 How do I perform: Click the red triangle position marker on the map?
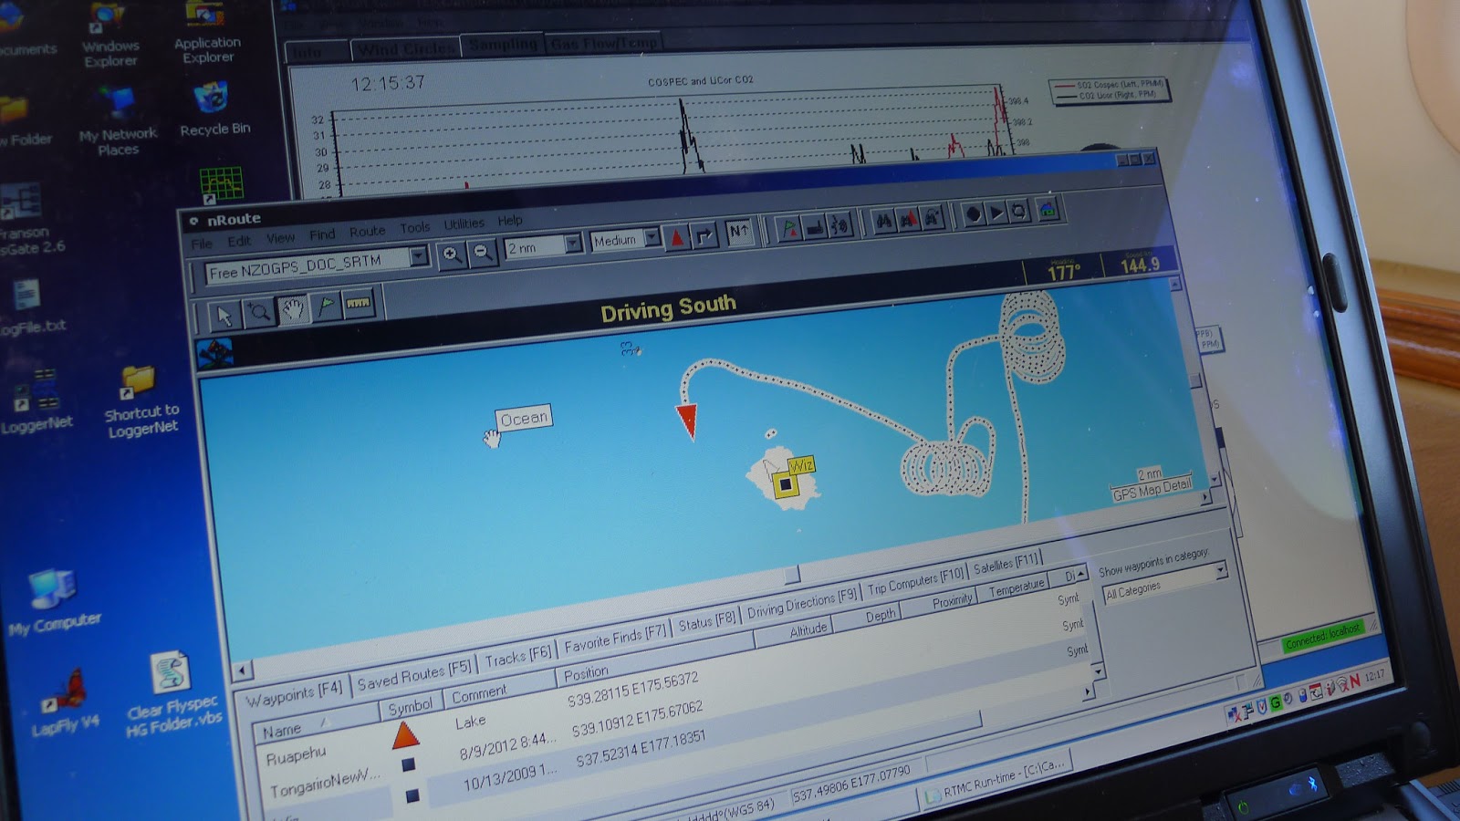(x=687, y=421)
